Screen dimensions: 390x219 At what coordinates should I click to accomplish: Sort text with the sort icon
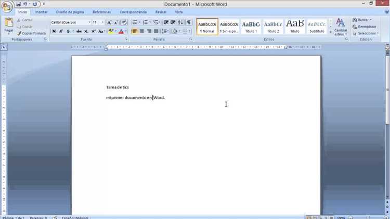pos(180,22)
